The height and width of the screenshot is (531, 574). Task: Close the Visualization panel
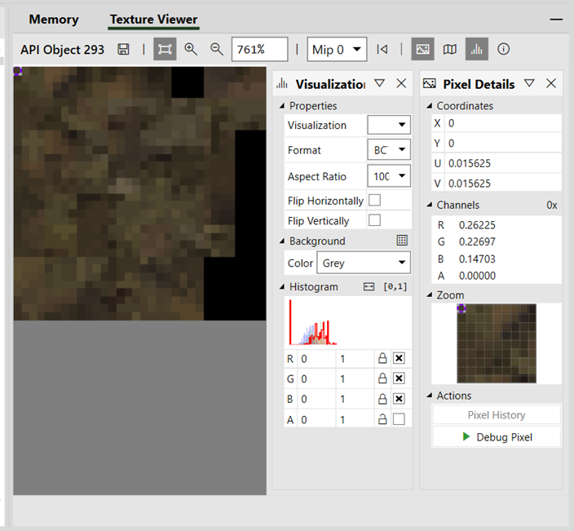pyautogui.click(x=401, y=83)
